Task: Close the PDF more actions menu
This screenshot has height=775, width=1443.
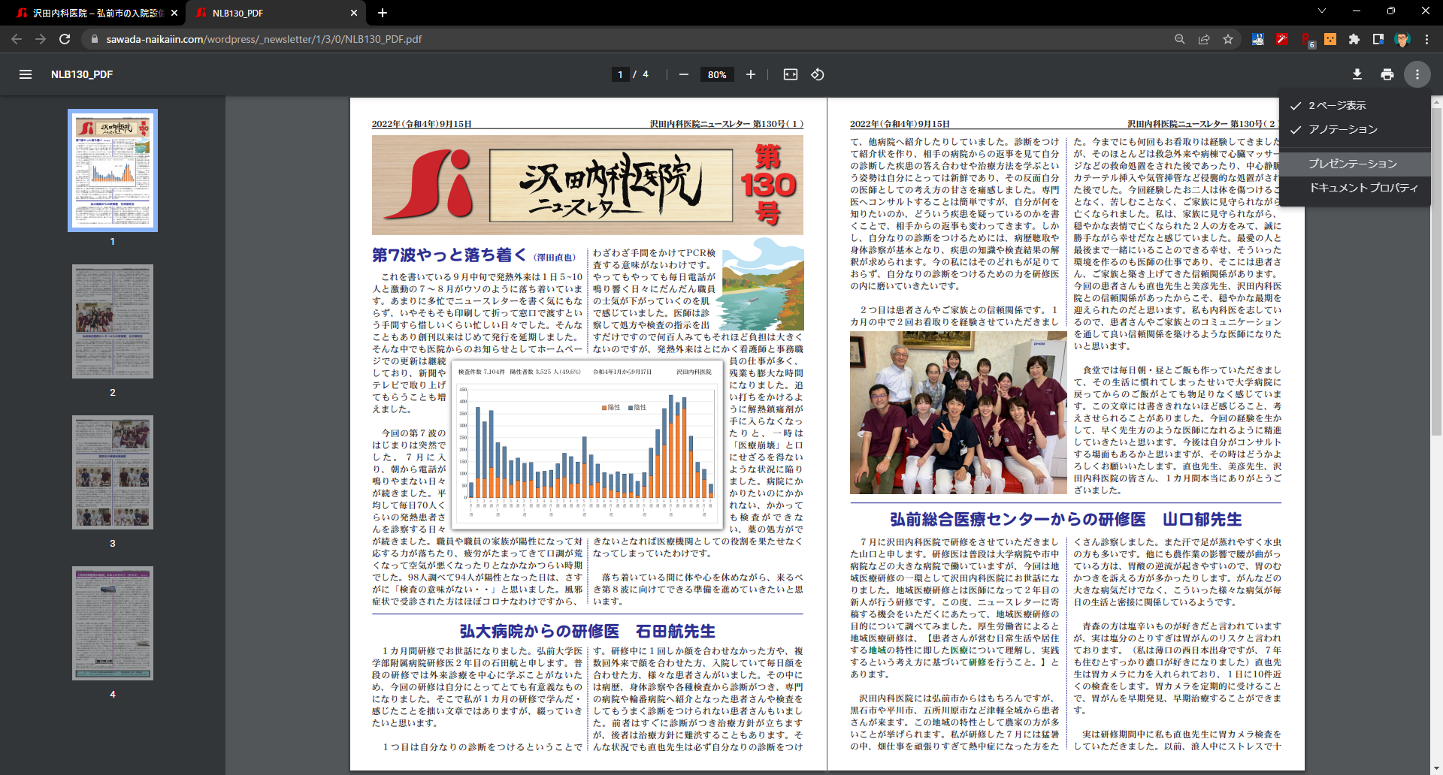Action: [x=1417, y=74]
